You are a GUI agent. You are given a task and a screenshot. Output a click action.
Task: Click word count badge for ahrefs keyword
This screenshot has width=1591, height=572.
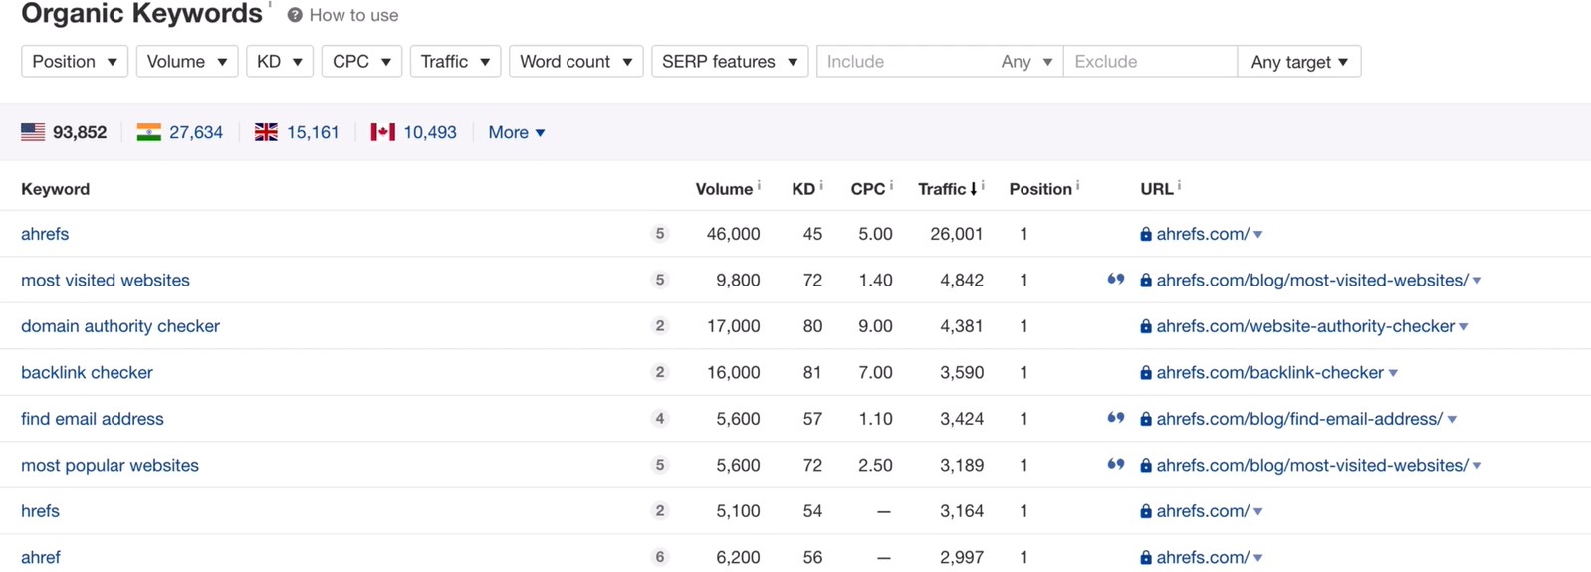click(x=659, y=234)
